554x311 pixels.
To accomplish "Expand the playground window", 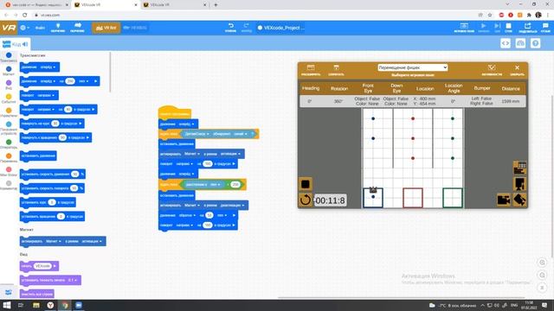I will click(x=311, y=69).
